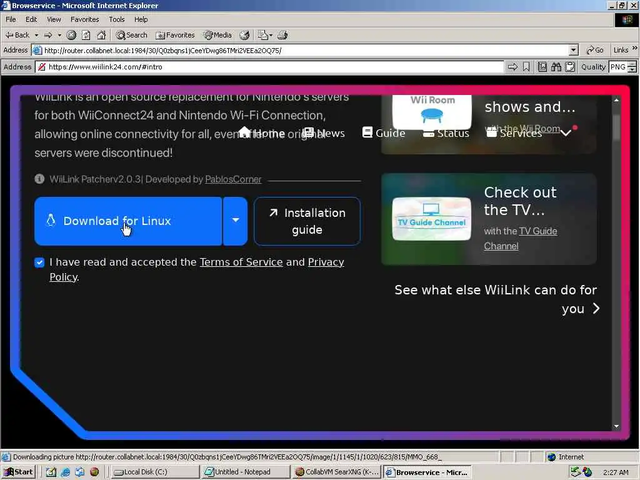
Task: Click the Status nav item
Action: pyautogui.click(x=446, y=134)
